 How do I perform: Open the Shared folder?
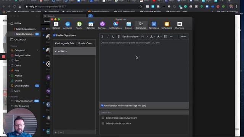[18, 81]
